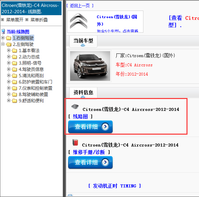
Task: Expand the 6.防护装置和车门 node
Action: click(x=9, y=82)
